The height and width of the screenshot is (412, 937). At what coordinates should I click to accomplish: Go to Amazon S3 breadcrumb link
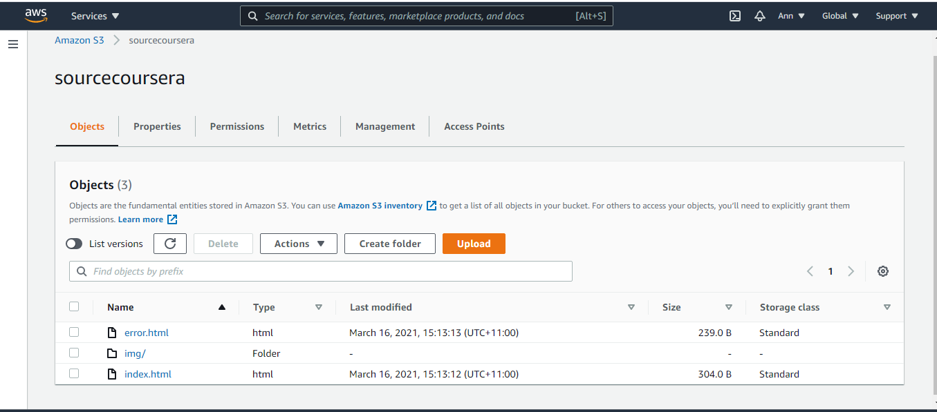(x=80, y=40)
